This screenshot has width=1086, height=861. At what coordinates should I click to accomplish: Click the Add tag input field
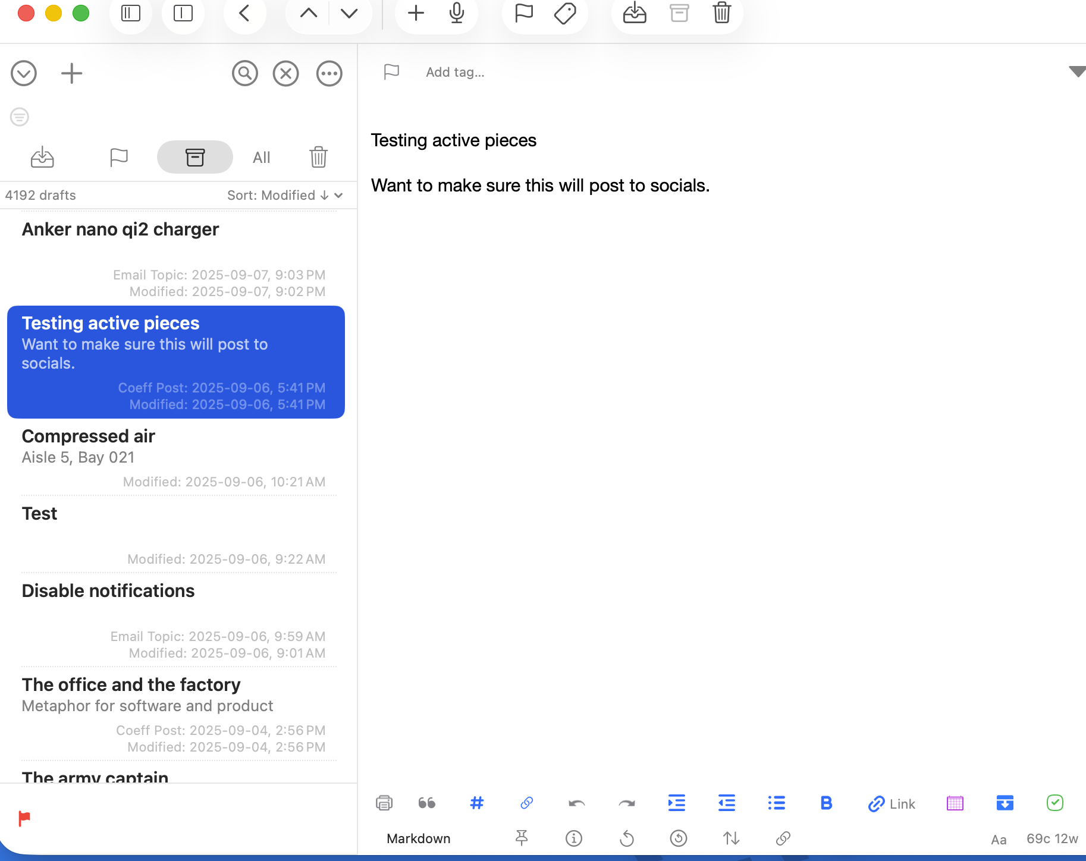coord(455,73)
